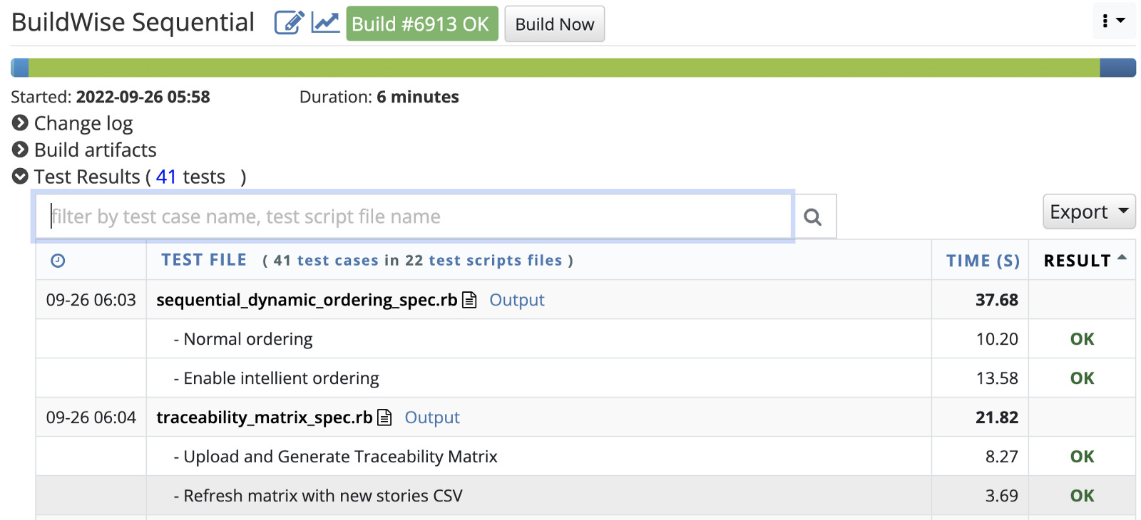Open the Export dropdown
Screen dimensions: 1141x520
point(1089,212)
